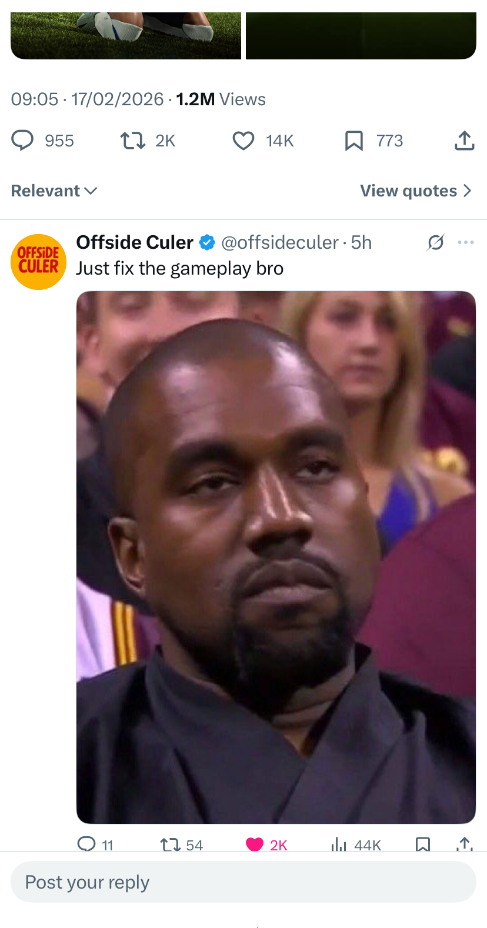The width and height of the screenshot is (487, 928).
Task: Open the reply's attached meme image
Action: tap(276, 557)
